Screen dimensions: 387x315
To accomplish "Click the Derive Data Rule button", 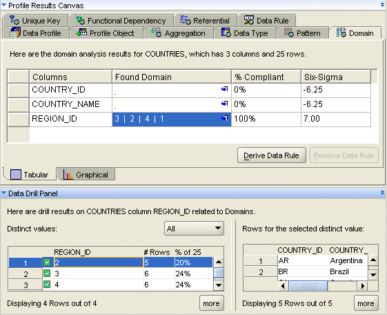I will pos(272,155).
